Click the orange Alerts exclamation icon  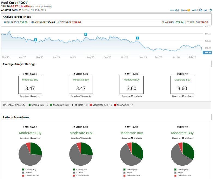[x=188, y=10]
